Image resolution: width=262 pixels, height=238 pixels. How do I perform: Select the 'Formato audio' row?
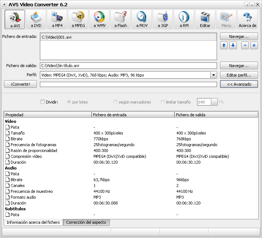coord(131,197)
